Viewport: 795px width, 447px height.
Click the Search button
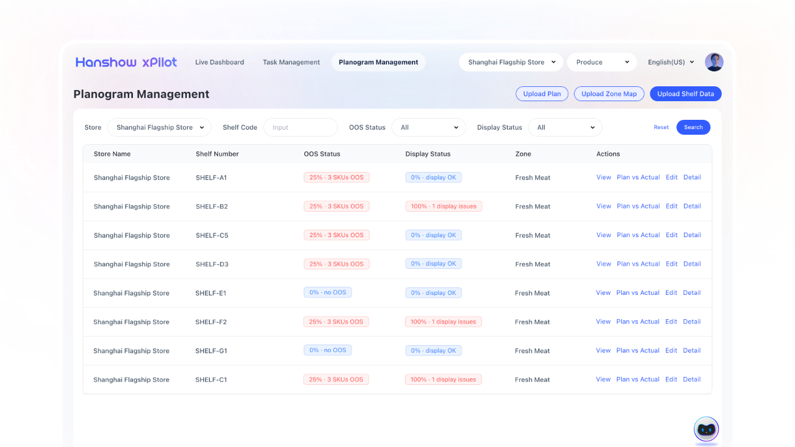[x=693, y=127]
